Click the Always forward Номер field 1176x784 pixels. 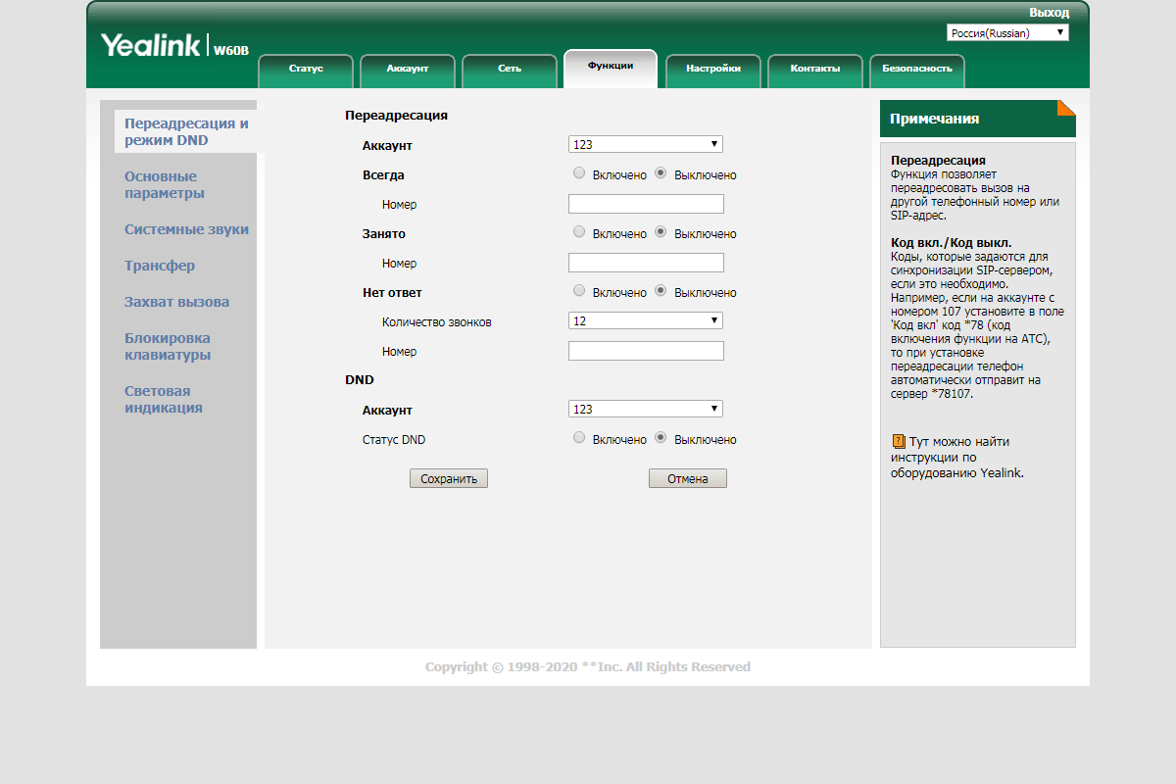coord(646,204)
